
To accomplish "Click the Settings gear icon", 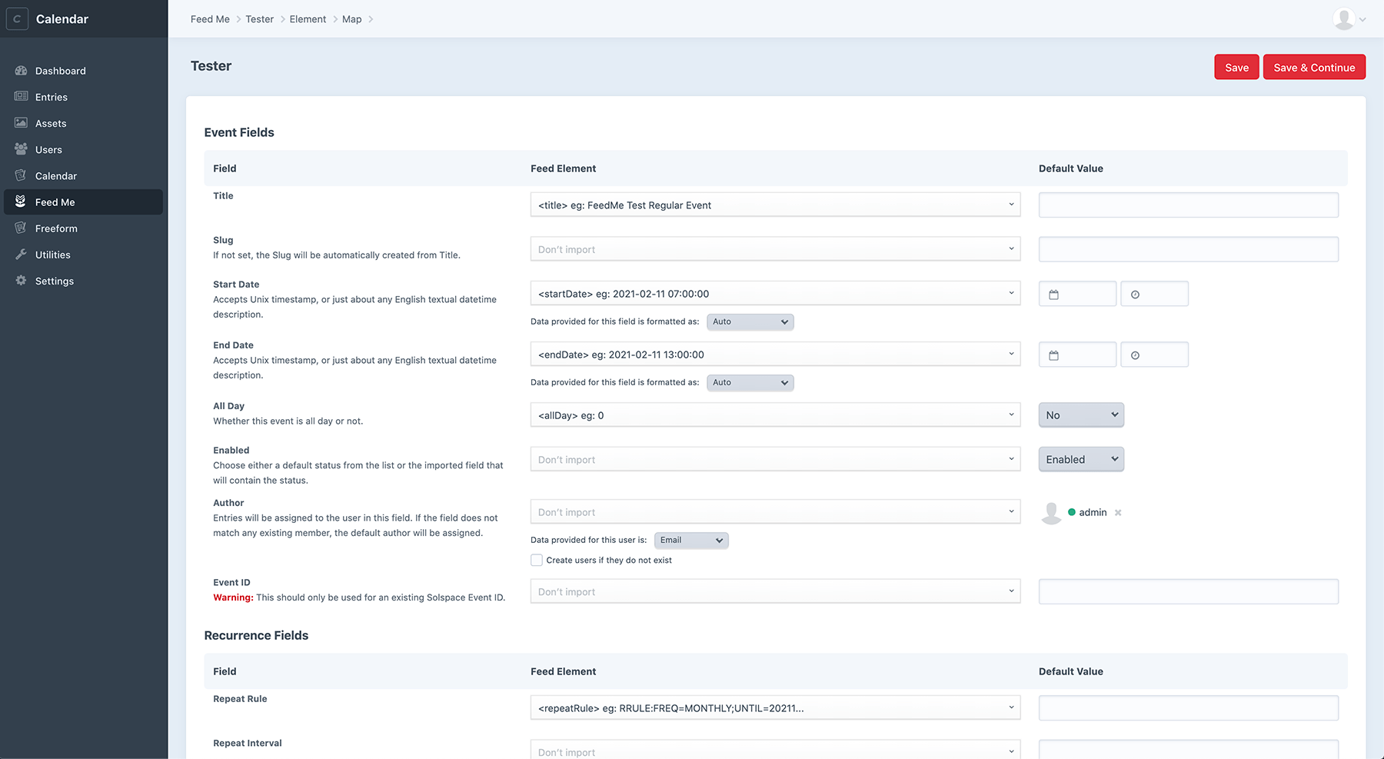I will tap(21, 281).
